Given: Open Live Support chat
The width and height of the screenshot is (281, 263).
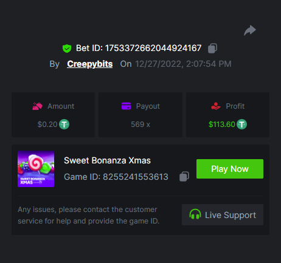Looking at the screenshot, I should pyautogui.click(x=223, y=214).
